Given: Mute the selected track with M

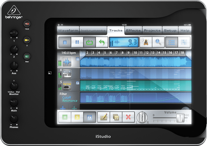Looking at the screenshot, I should pos(65,117).
